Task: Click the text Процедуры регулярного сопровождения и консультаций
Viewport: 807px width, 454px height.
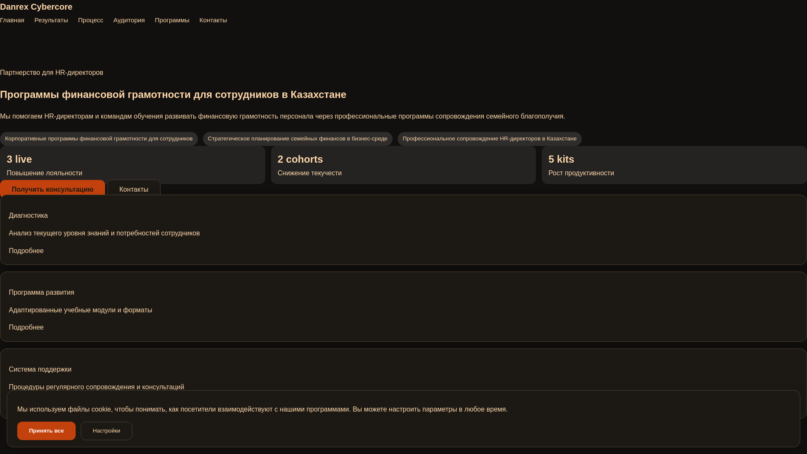Action: 96,387
